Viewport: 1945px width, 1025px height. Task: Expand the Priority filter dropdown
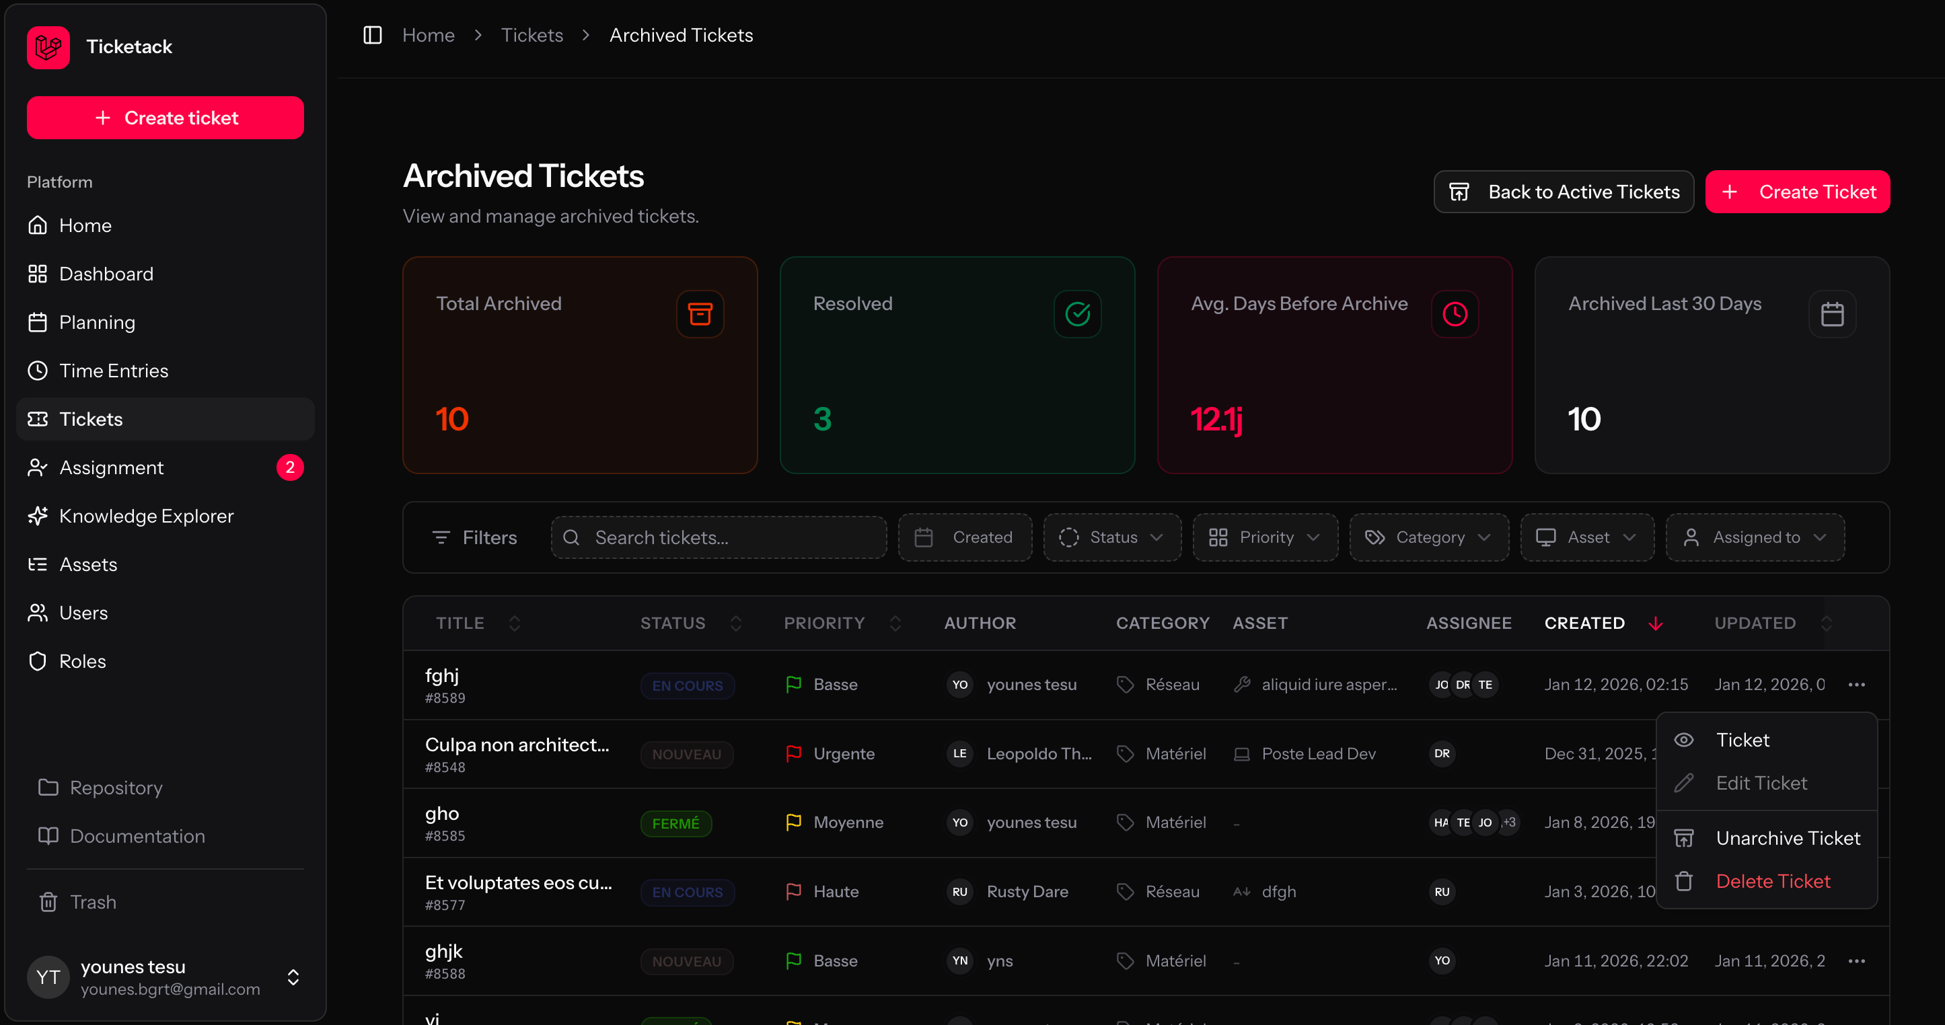click(1265, 537)
